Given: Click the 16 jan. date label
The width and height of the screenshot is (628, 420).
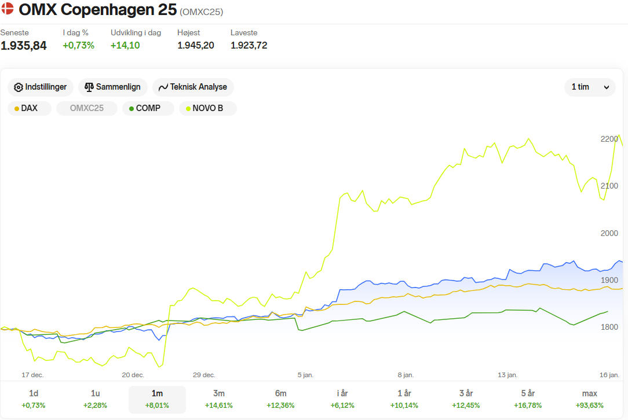Looking at the screenshot, I should [x=609, y=375].
